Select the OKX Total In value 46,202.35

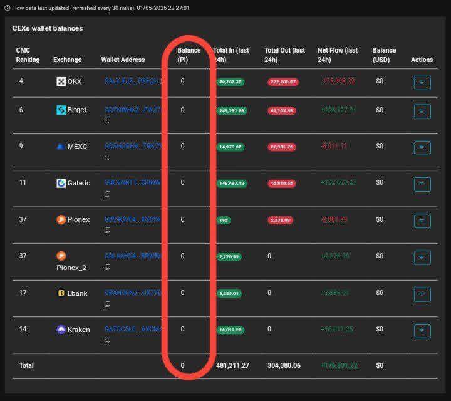(231, 82)
